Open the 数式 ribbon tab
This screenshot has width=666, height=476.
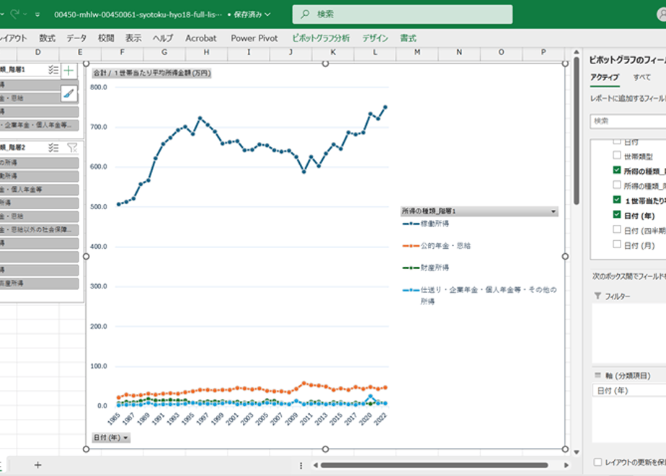47,38
